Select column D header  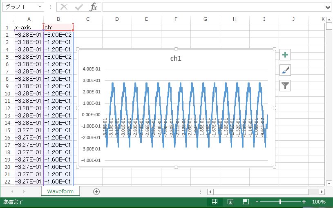click(x=117, y=19)
